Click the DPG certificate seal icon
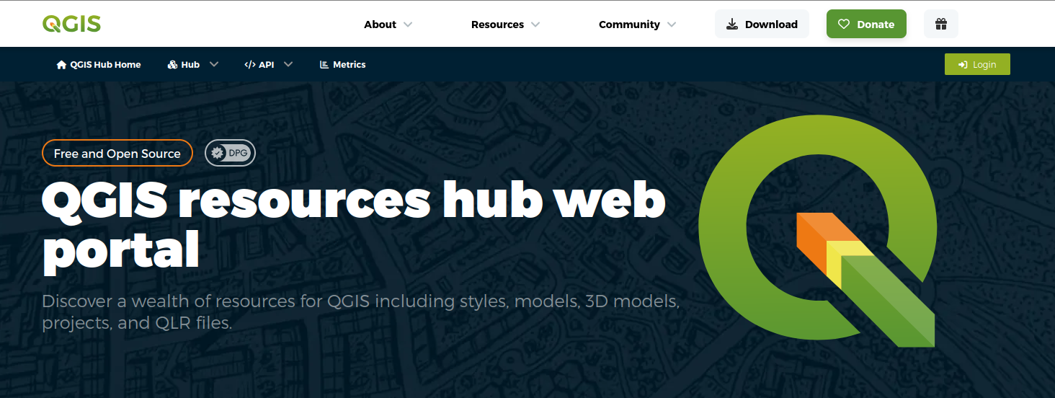1055x398 pixels. tap(218, 153)
